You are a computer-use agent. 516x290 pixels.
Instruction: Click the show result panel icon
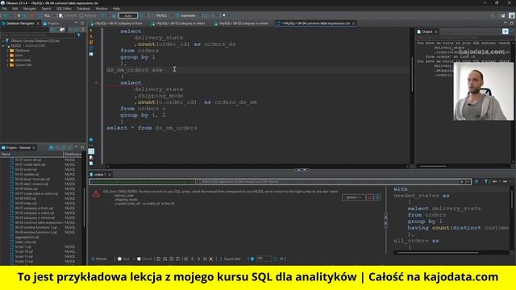pos(91,151)
